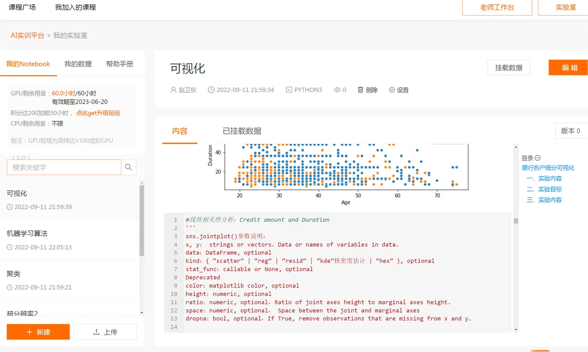The height and width of the screenshot is (352, 588).
Task: Click the 60.0小时 GPU quota text
Action: click(x=63, y=94)
